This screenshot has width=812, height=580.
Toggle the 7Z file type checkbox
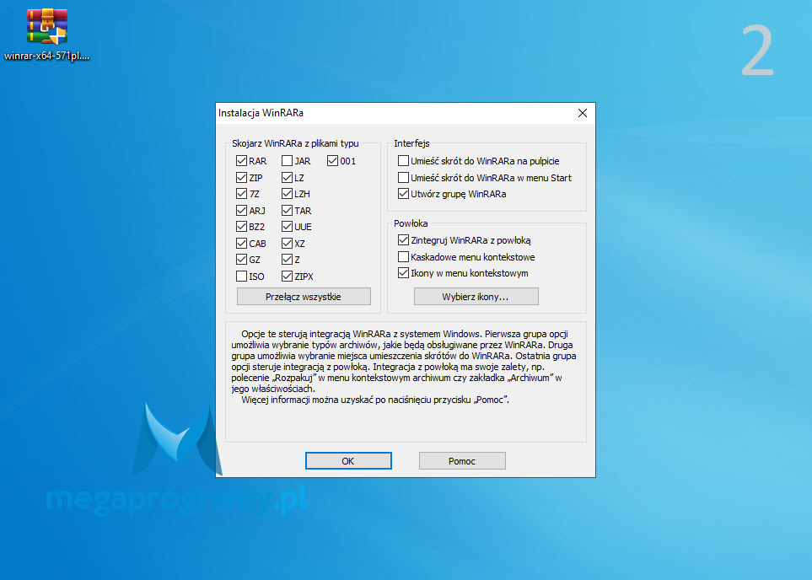241,194
